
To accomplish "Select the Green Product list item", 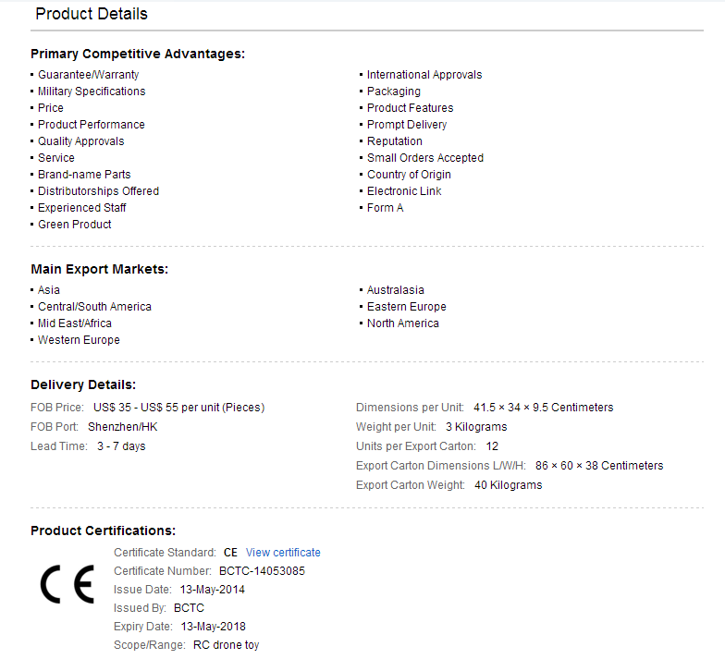I will [74, 225].
